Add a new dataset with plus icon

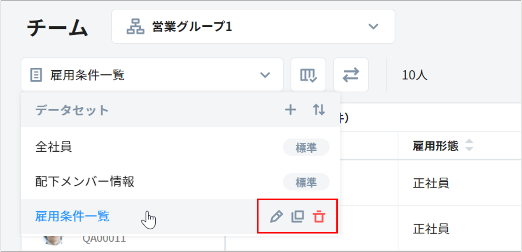291,110
